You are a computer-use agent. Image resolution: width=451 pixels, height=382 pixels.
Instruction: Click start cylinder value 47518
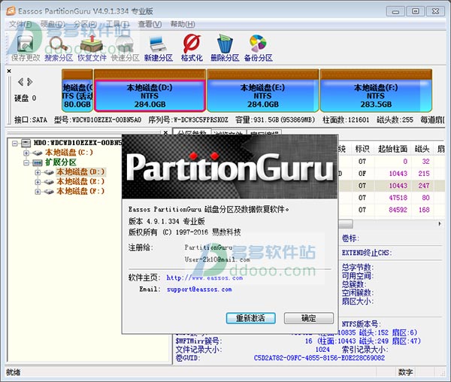click(x=398, y=198)
